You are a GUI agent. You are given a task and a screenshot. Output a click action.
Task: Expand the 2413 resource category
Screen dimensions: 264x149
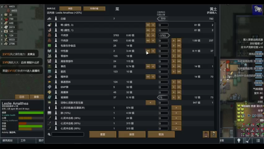[2, 27]
